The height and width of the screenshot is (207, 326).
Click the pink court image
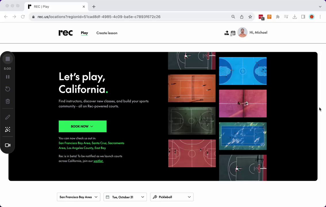[x=243, y=103]
